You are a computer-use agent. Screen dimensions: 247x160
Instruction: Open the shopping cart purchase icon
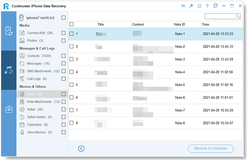pos(183,6)
